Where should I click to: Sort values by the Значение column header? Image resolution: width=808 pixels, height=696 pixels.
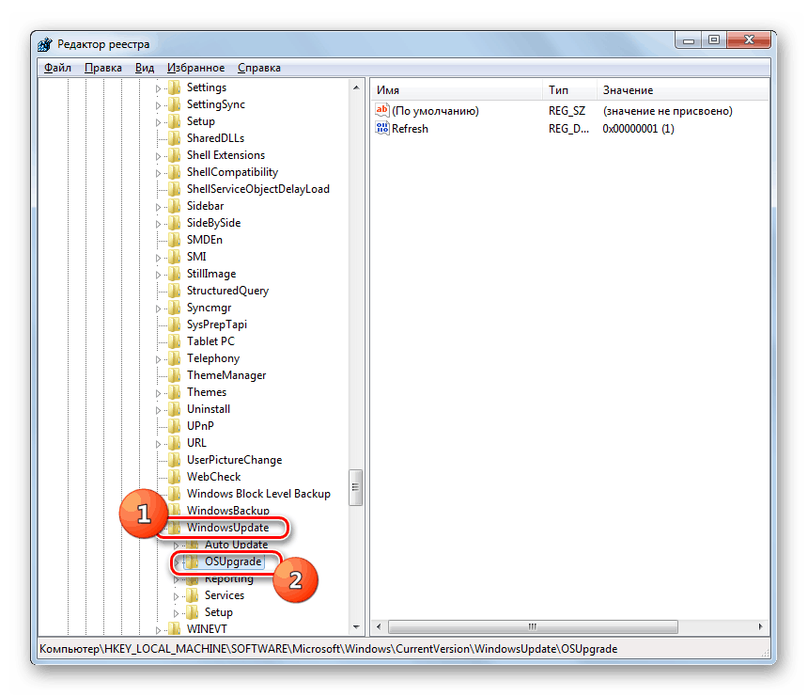683,89
